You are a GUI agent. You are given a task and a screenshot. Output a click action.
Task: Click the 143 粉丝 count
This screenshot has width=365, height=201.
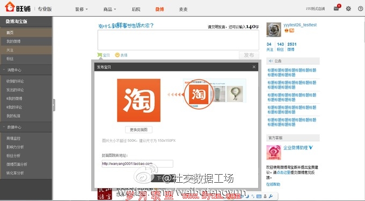(280, 47)
